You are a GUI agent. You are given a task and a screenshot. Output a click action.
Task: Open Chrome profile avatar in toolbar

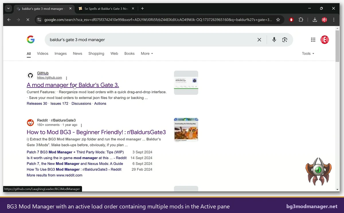(324, 20)
